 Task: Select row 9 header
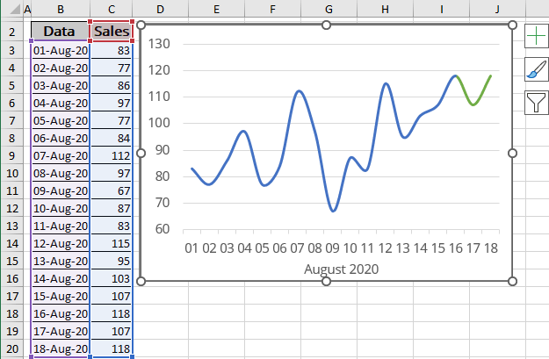(x=12, y=155)
